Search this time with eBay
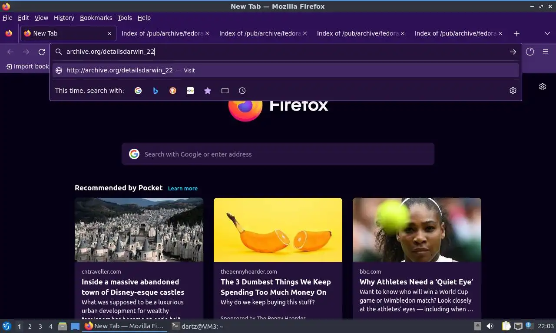 [x=190, y=91]
